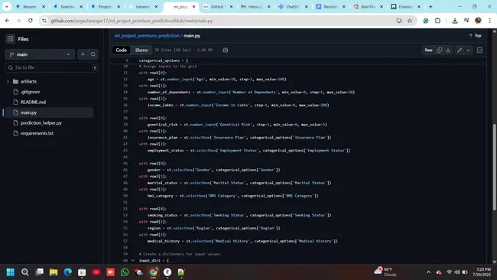Open the ml_project_premium_prediction breadcrumb link
The width and height of the screenshot is (497, 280).
coord(147,35)
